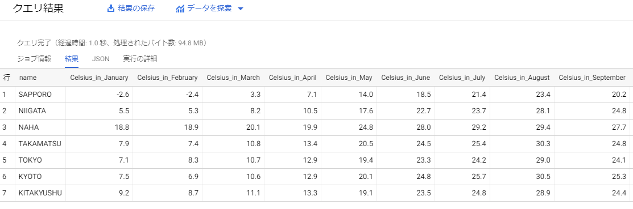Click the Celsius_in_January column header
Image resolution: width=633 pixels, height=209 pixels.
pyautogui.click(x=100, y=77)
